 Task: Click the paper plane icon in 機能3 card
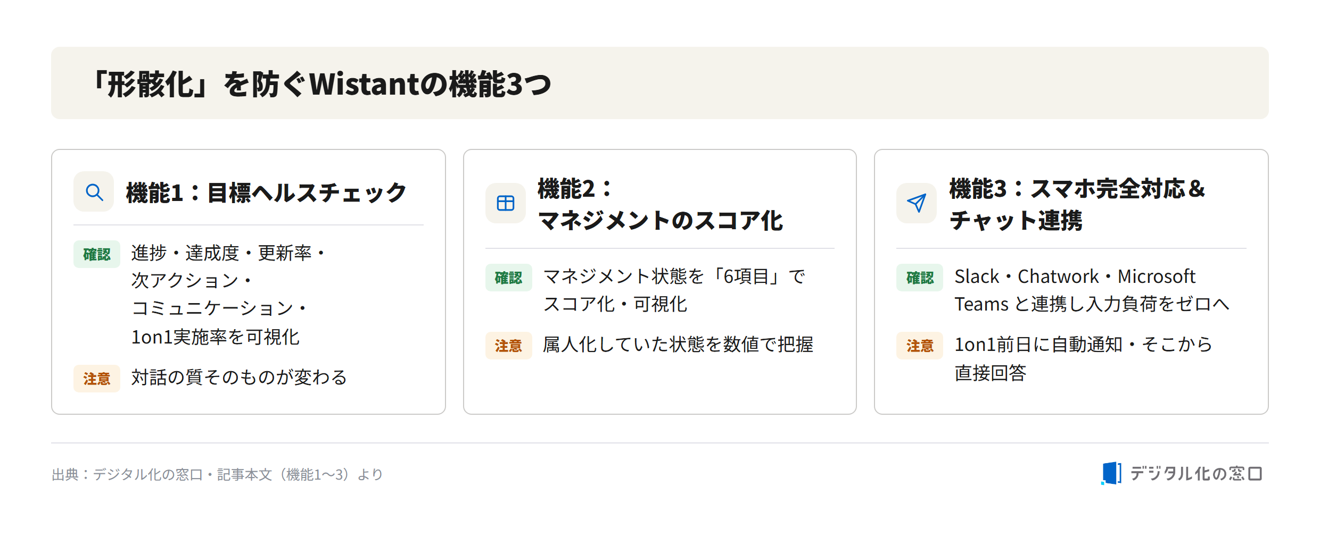916,203
